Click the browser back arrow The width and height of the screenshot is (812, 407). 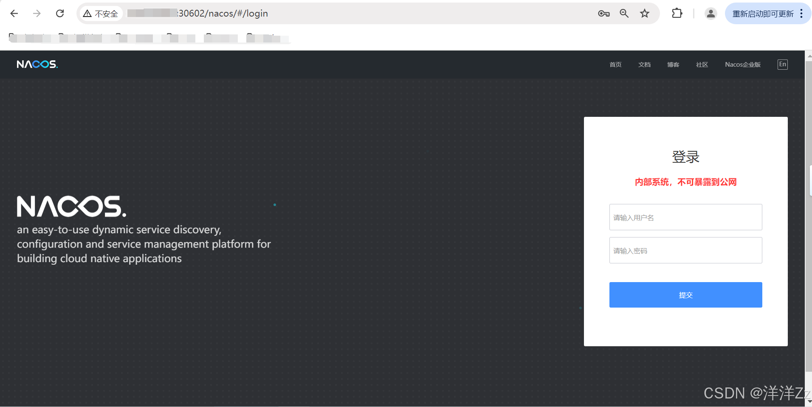pos(14,13)
